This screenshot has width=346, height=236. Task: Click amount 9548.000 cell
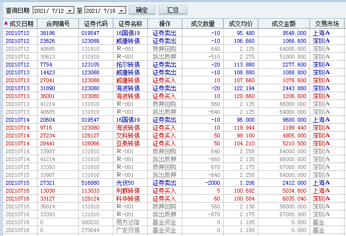(294, 33)
